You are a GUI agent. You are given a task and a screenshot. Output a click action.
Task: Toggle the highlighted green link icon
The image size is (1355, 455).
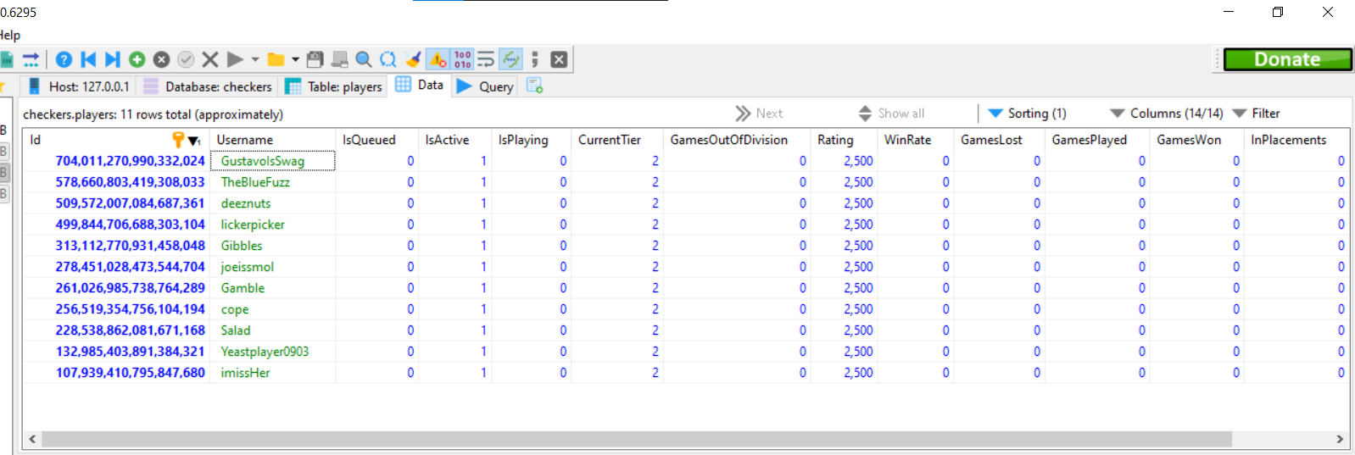pos(510,59)
